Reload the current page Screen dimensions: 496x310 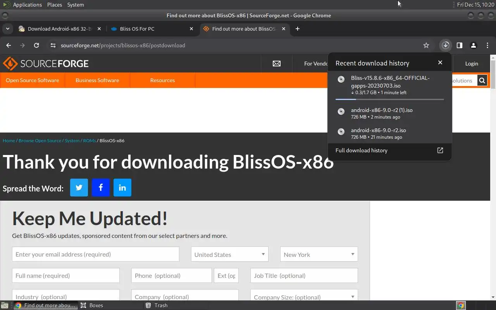36,45
